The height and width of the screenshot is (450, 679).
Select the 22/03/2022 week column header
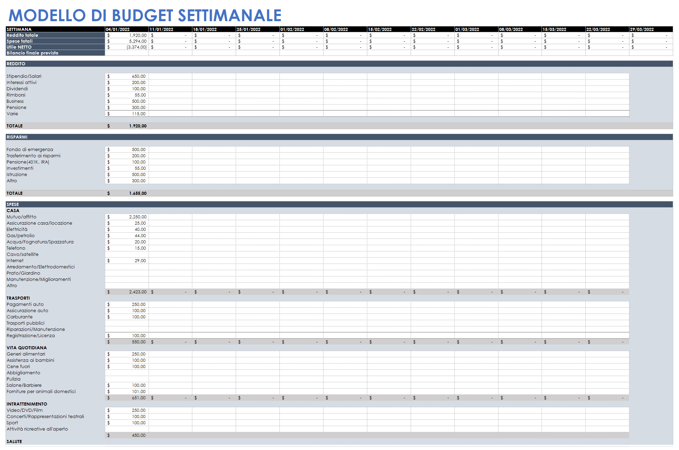point(607,30)
